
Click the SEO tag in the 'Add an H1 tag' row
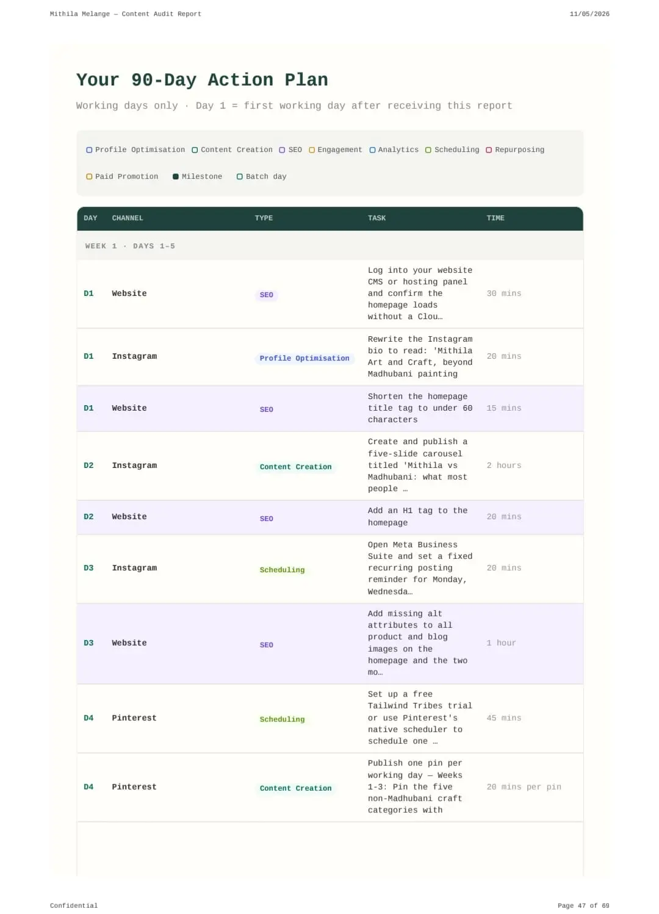[267, 519]
